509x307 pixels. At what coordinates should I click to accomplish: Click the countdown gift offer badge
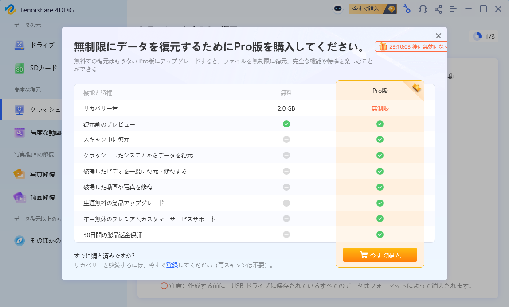pos(411,46)
